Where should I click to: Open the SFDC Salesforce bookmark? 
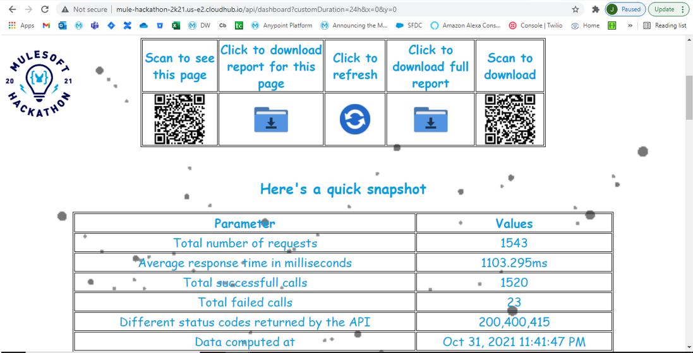coord(409,26)
